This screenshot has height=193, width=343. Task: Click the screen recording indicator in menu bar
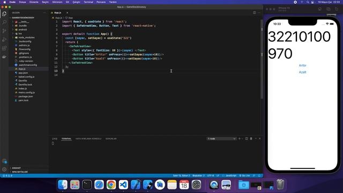pyautogui.click(x=295, y=2)
